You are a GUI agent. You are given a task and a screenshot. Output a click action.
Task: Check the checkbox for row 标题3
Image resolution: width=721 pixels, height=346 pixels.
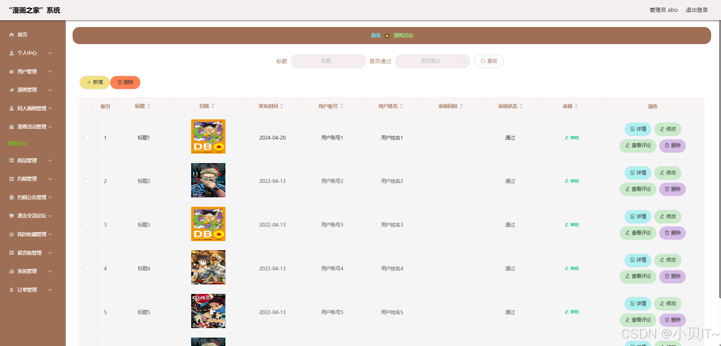click(88, 225)
